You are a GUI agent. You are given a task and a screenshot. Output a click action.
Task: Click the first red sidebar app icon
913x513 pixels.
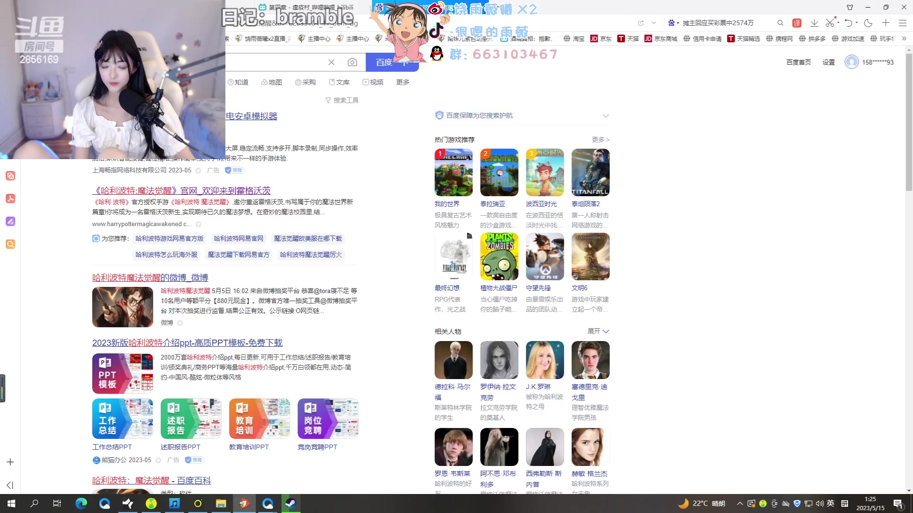[x=10, y=176]
